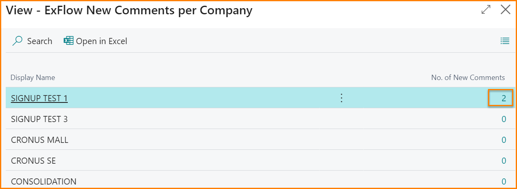Open row options for SIGNUP TEST 1
Viewport: 517px width, 189px height.
342,98
